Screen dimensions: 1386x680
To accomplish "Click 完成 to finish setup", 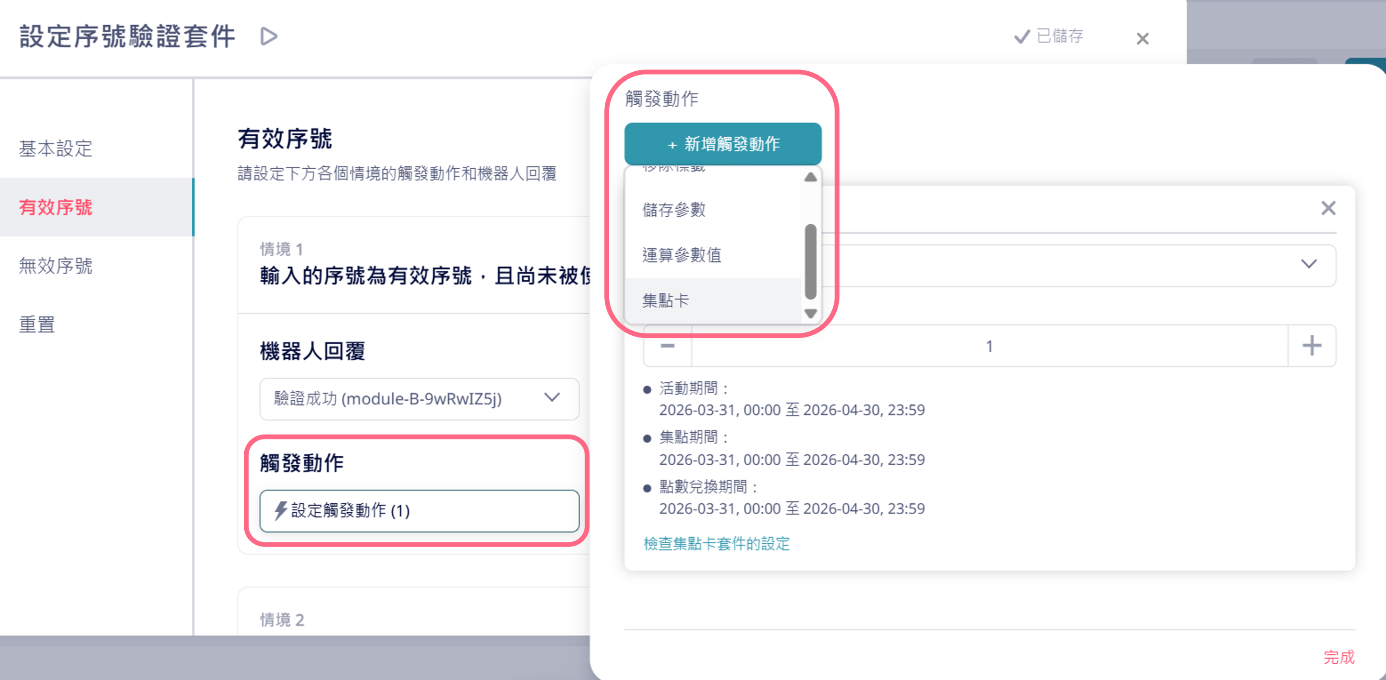I will pos(1338,657).
